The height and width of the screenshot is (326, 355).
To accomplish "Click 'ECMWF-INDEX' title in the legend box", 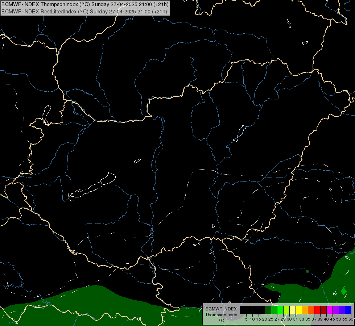I will point(221,309).
